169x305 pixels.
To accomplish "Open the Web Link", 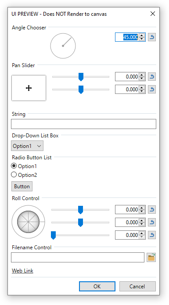I will pyautogui.click(x=22, y=271).
